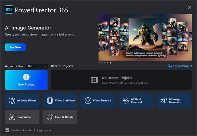Click 'Create unique, custom images' description text
Image resolution: width=197 pixels, height=136 pixels.
click(40, 35)
